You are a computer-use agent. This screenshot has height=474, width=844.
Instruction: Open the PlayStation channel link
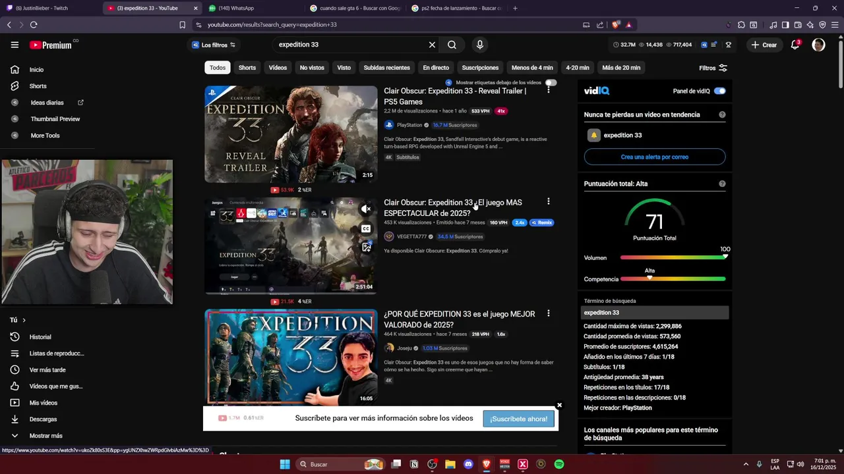coord(409,125)
